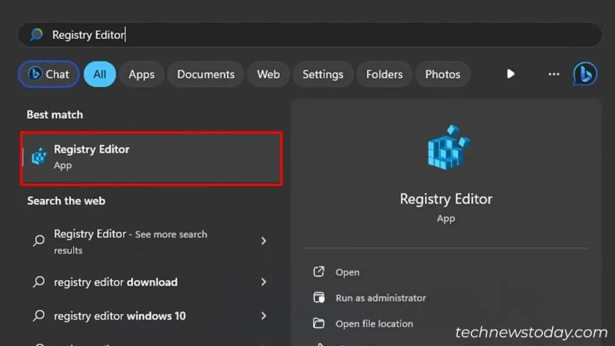This screenshot has height=346, width=615.
Task: Click the magnifier icon beside registry editor download
Action: 38,282
